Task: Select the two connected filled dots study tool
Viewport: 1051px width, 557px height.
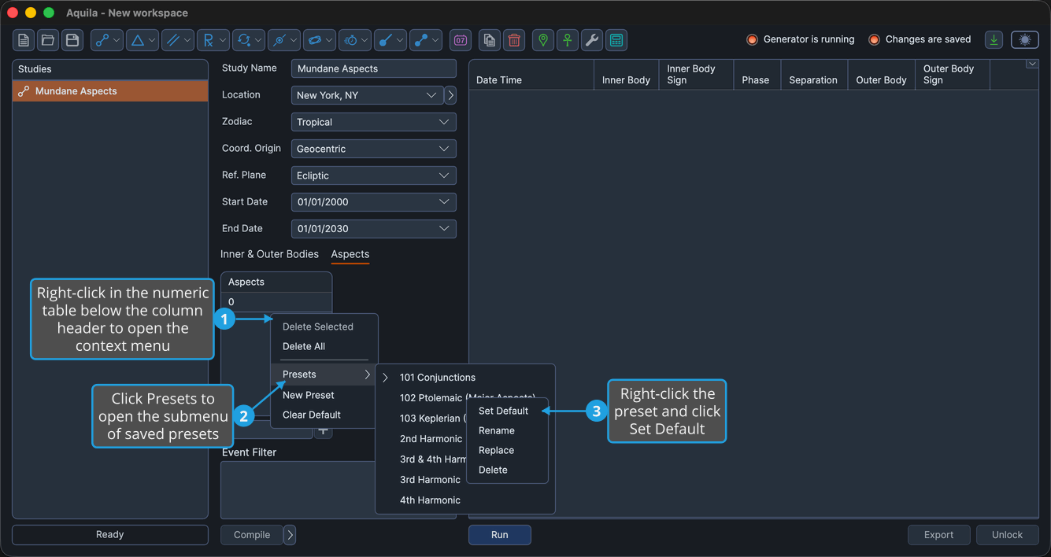Action: pos(421,40)
